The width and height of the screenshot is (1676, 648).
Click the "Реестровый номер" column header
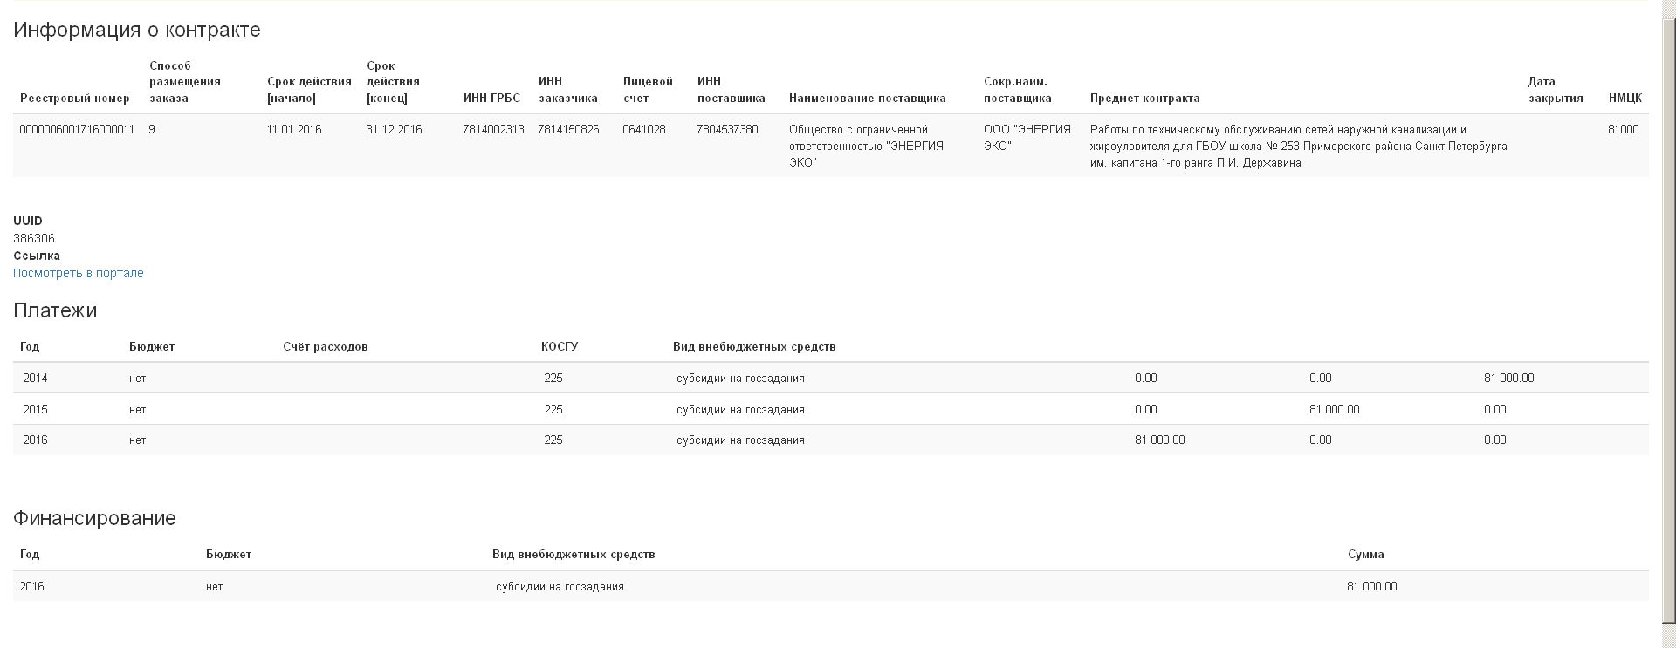click(75, 98)
